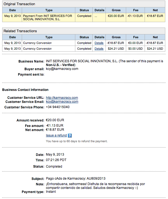Click the blue refund help question icon

pyautogui.click(x=70, y=136)
